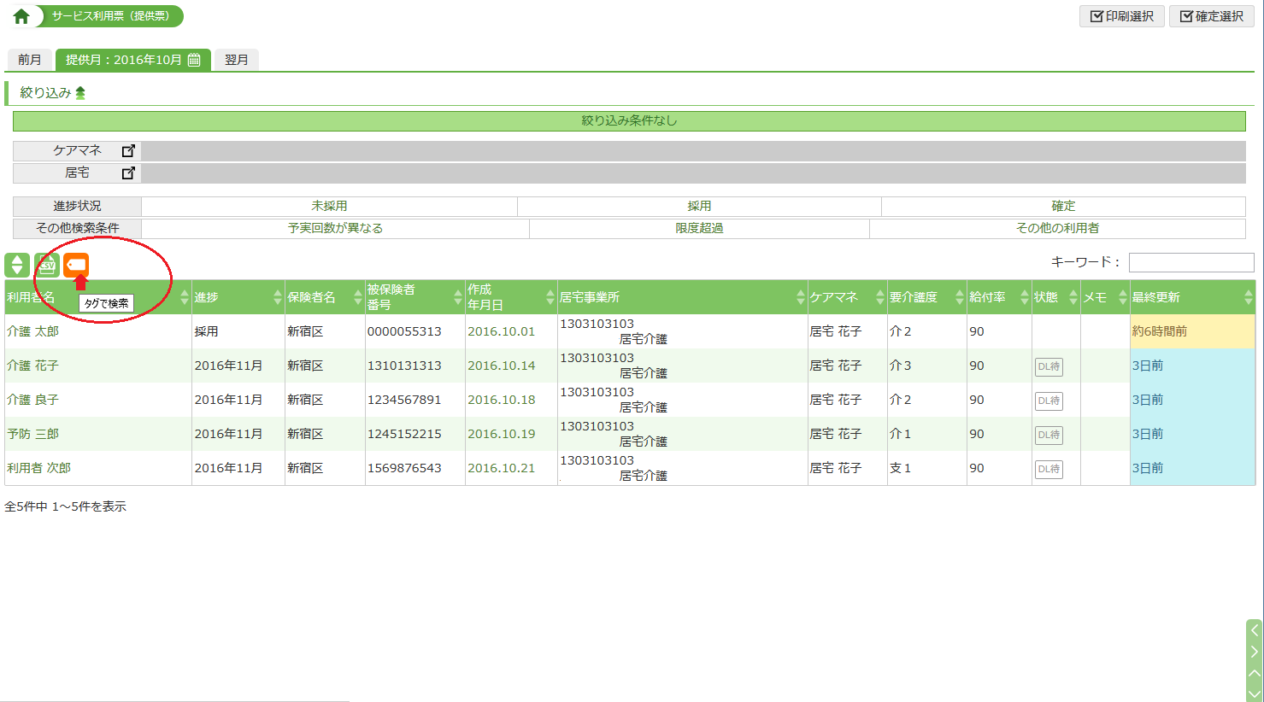Export the list with the CSV icon
Image resolution: width=1264 pixels, height=702 pixels.
point(47,265)
